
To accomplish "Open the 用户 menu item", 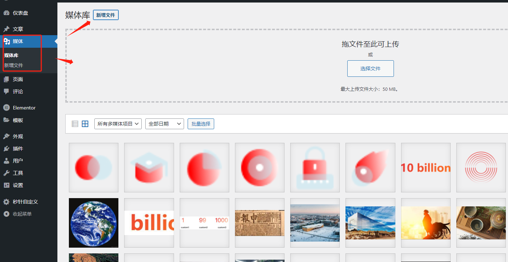I will point(29,161).
